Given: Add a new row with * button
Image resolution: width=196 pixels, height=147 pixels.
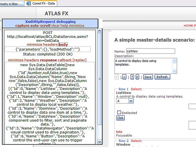Looking at the screenshot, I should [x=132, y=77].
